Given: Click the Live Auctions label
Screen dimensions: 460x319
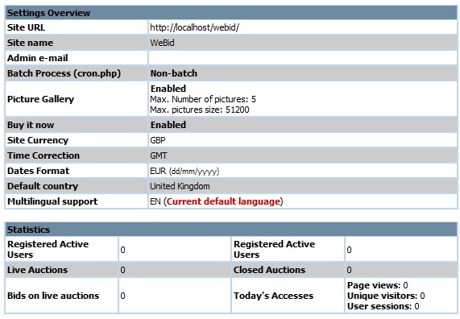Looking at the screenshot, I should pos(37,270).
